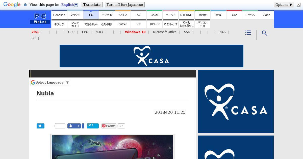Open the クラウド tab
The image size is (303, 159).
[75, 15]
